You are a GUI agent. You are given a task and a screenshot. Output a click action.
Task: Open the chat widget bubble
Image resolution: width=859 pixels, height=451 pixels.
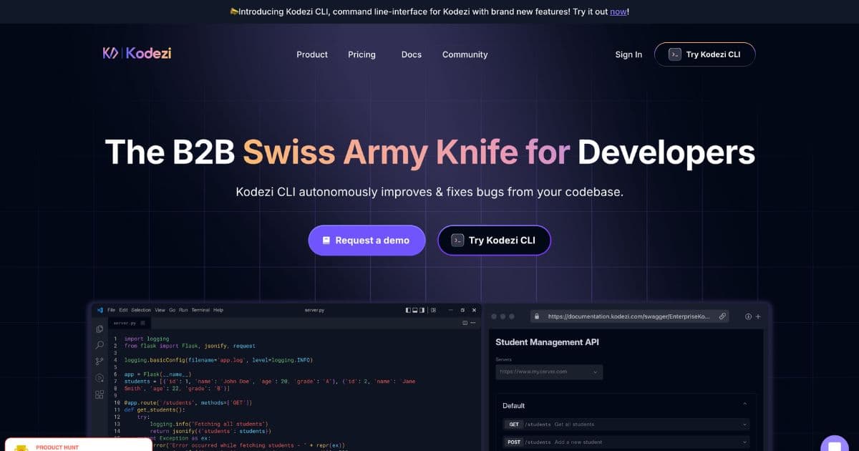pos(834,444)
